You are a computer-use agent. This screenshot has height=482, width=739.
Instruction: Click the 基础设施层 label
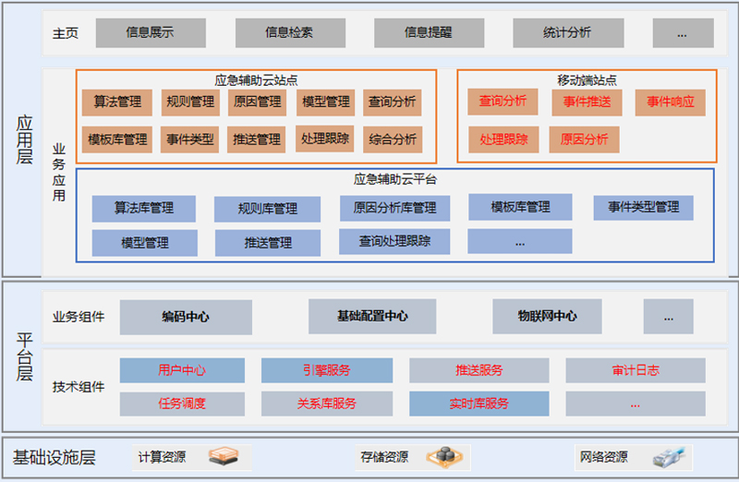point(55,457)
